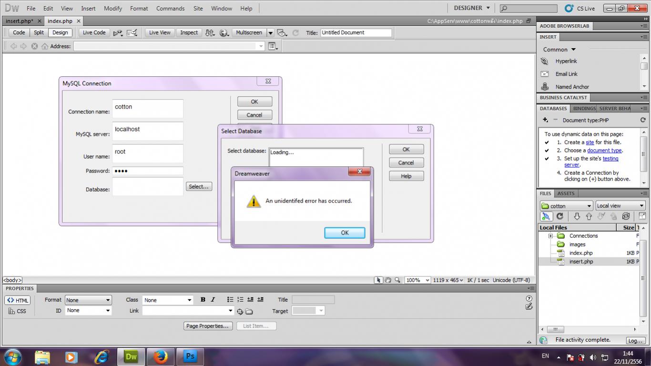The width and height of the screenshot is (651, 366).
Task: Open the site dropdown showing cotton
Action: [567, 206]
